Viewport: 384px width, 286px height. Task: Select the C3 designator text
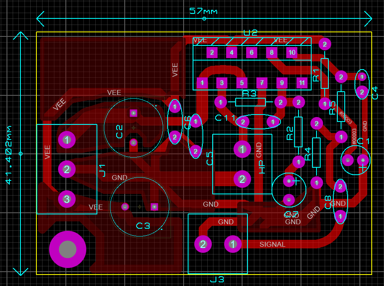pyautogui.click(x=143, y=226)
